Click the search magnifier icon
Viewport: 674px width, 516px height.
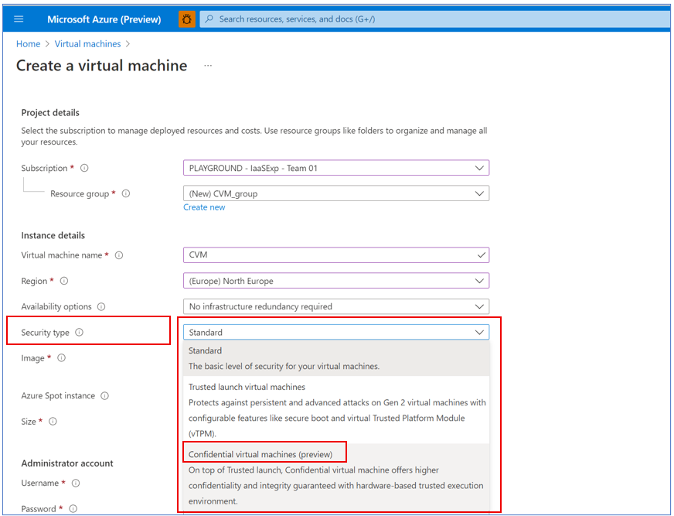click(x=209, y=19)
